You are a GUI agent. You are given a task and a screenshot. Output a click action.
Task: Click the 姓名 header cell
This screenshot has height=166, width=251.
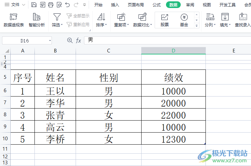coord(55,77)
